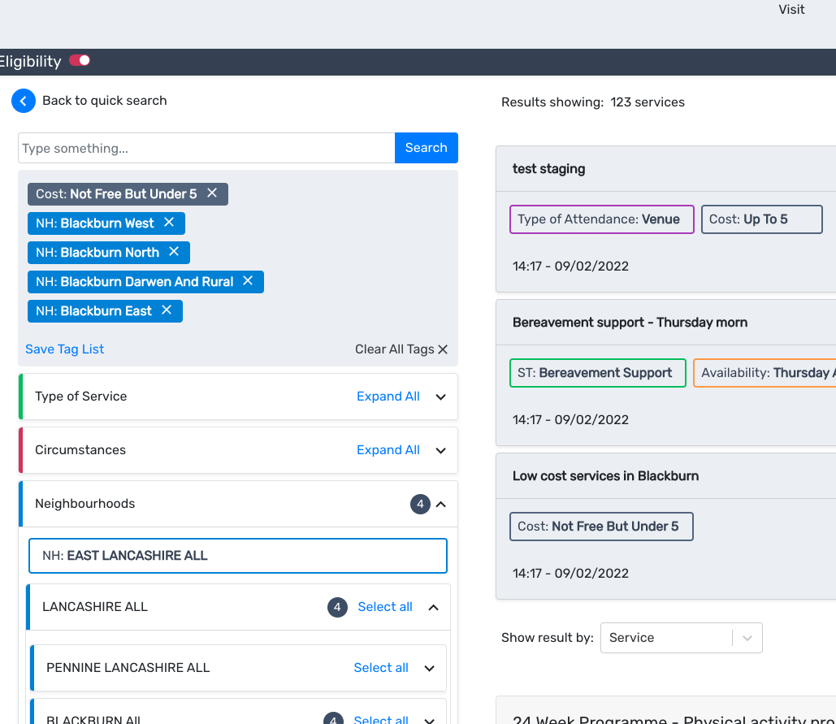Image resolution: width=836 pixels, height=724 pixels.
Task: Remove the Blackburn Darwen And Rural tag
Action: (248, 281)
